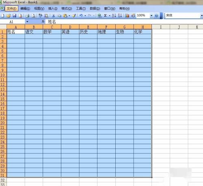The width and height of the screenshot is (203, 186).
Task: Click the Permission icon in the toolbar
Action: [x=20, y=16]
